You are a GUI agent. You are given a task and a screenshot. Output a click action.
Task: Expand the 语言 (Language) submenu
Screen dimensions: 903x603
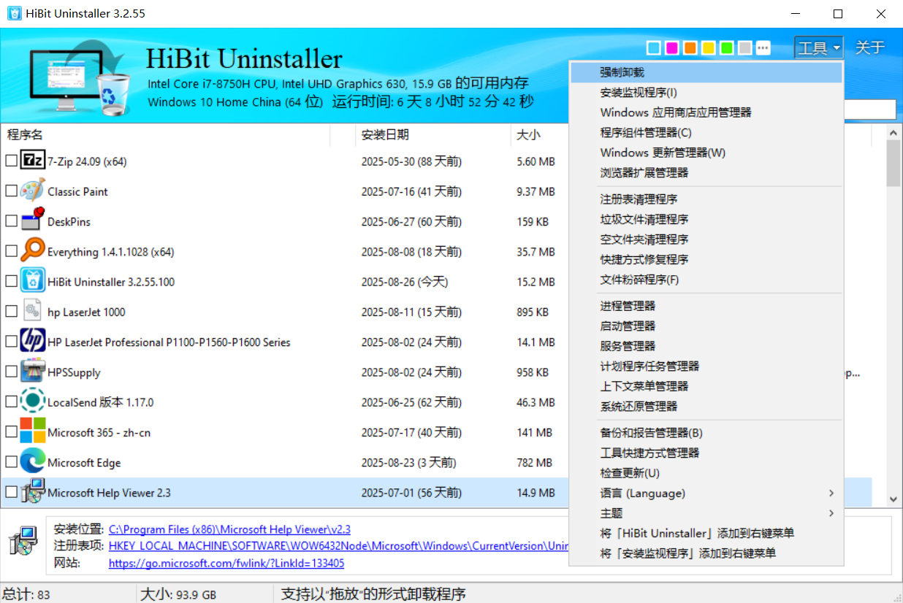(706, 493)
